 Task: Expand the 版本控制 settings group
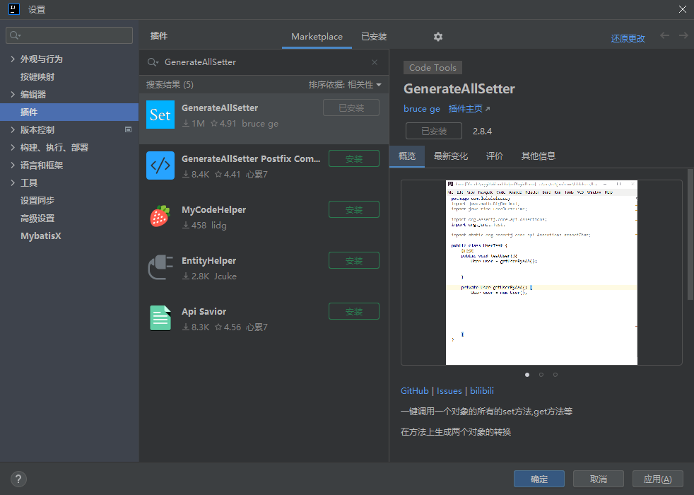pyautogui.click(x=13, y=129)
